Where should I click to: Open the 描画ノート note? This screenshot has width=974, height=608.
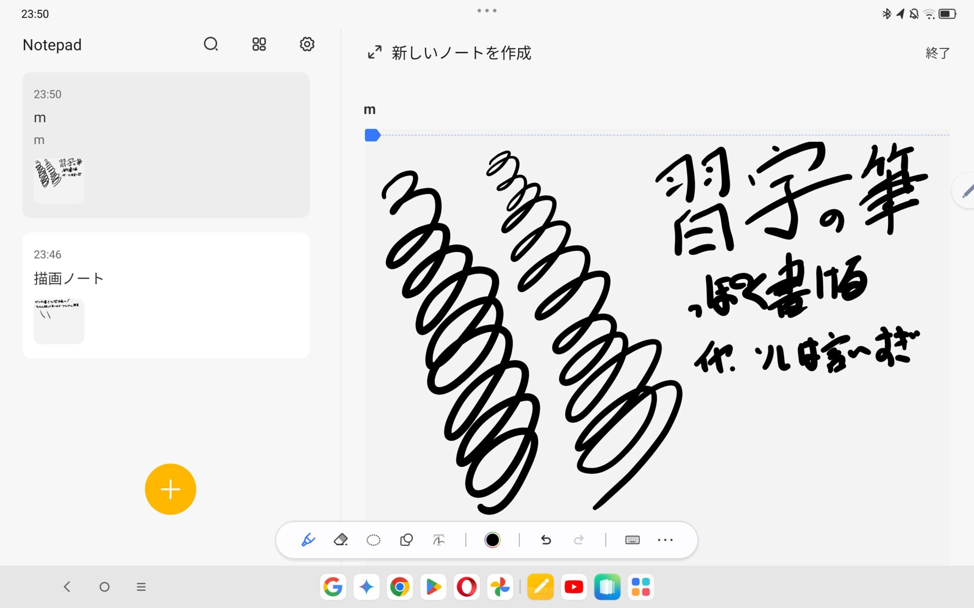[x=166, y=294]
